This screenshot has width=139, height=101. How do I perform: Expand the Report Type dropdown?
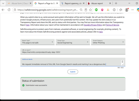coord(38,42)
